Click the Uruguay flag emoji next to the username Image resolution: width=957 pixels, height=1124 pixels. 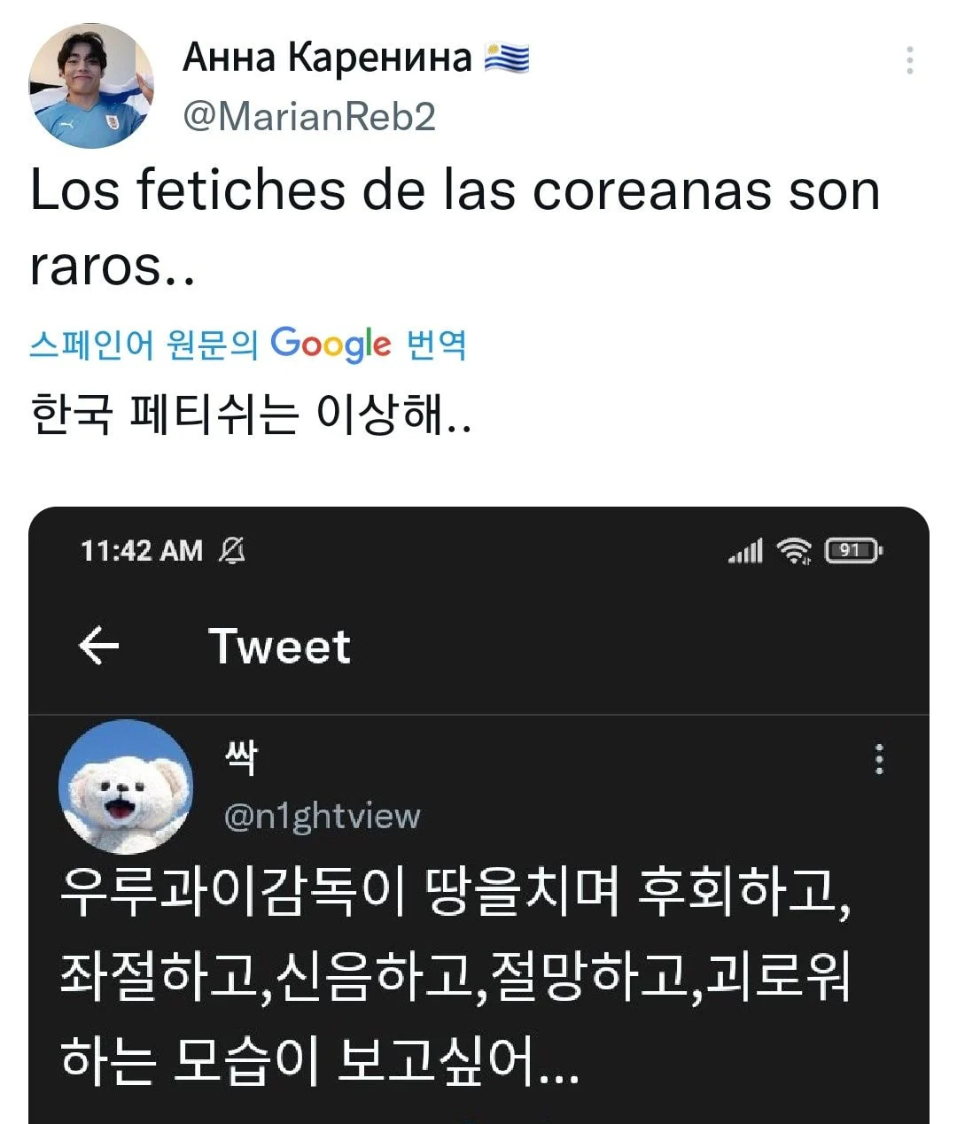(506, 58)
